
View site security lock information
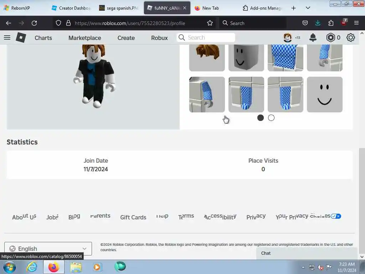[x=68, y=23]
